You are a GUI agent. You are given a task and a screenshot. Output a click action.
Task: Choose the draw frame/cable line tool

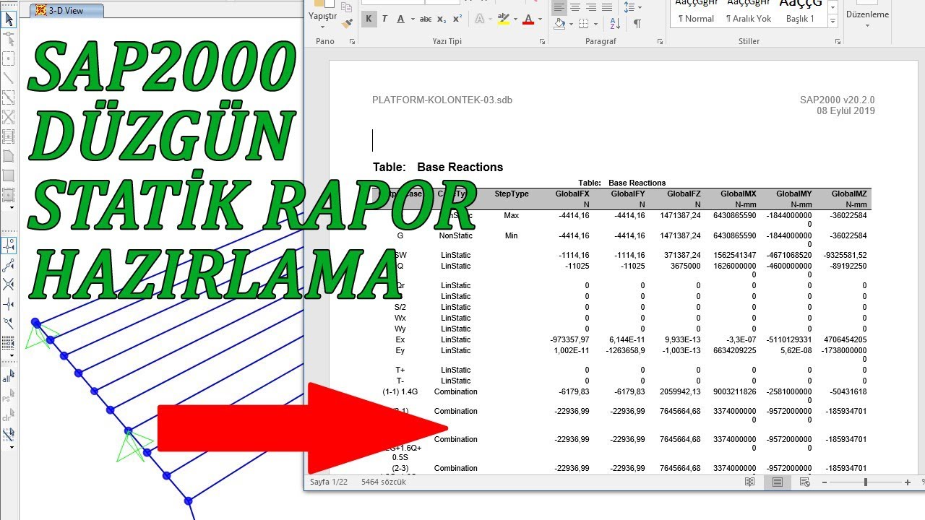9,78
